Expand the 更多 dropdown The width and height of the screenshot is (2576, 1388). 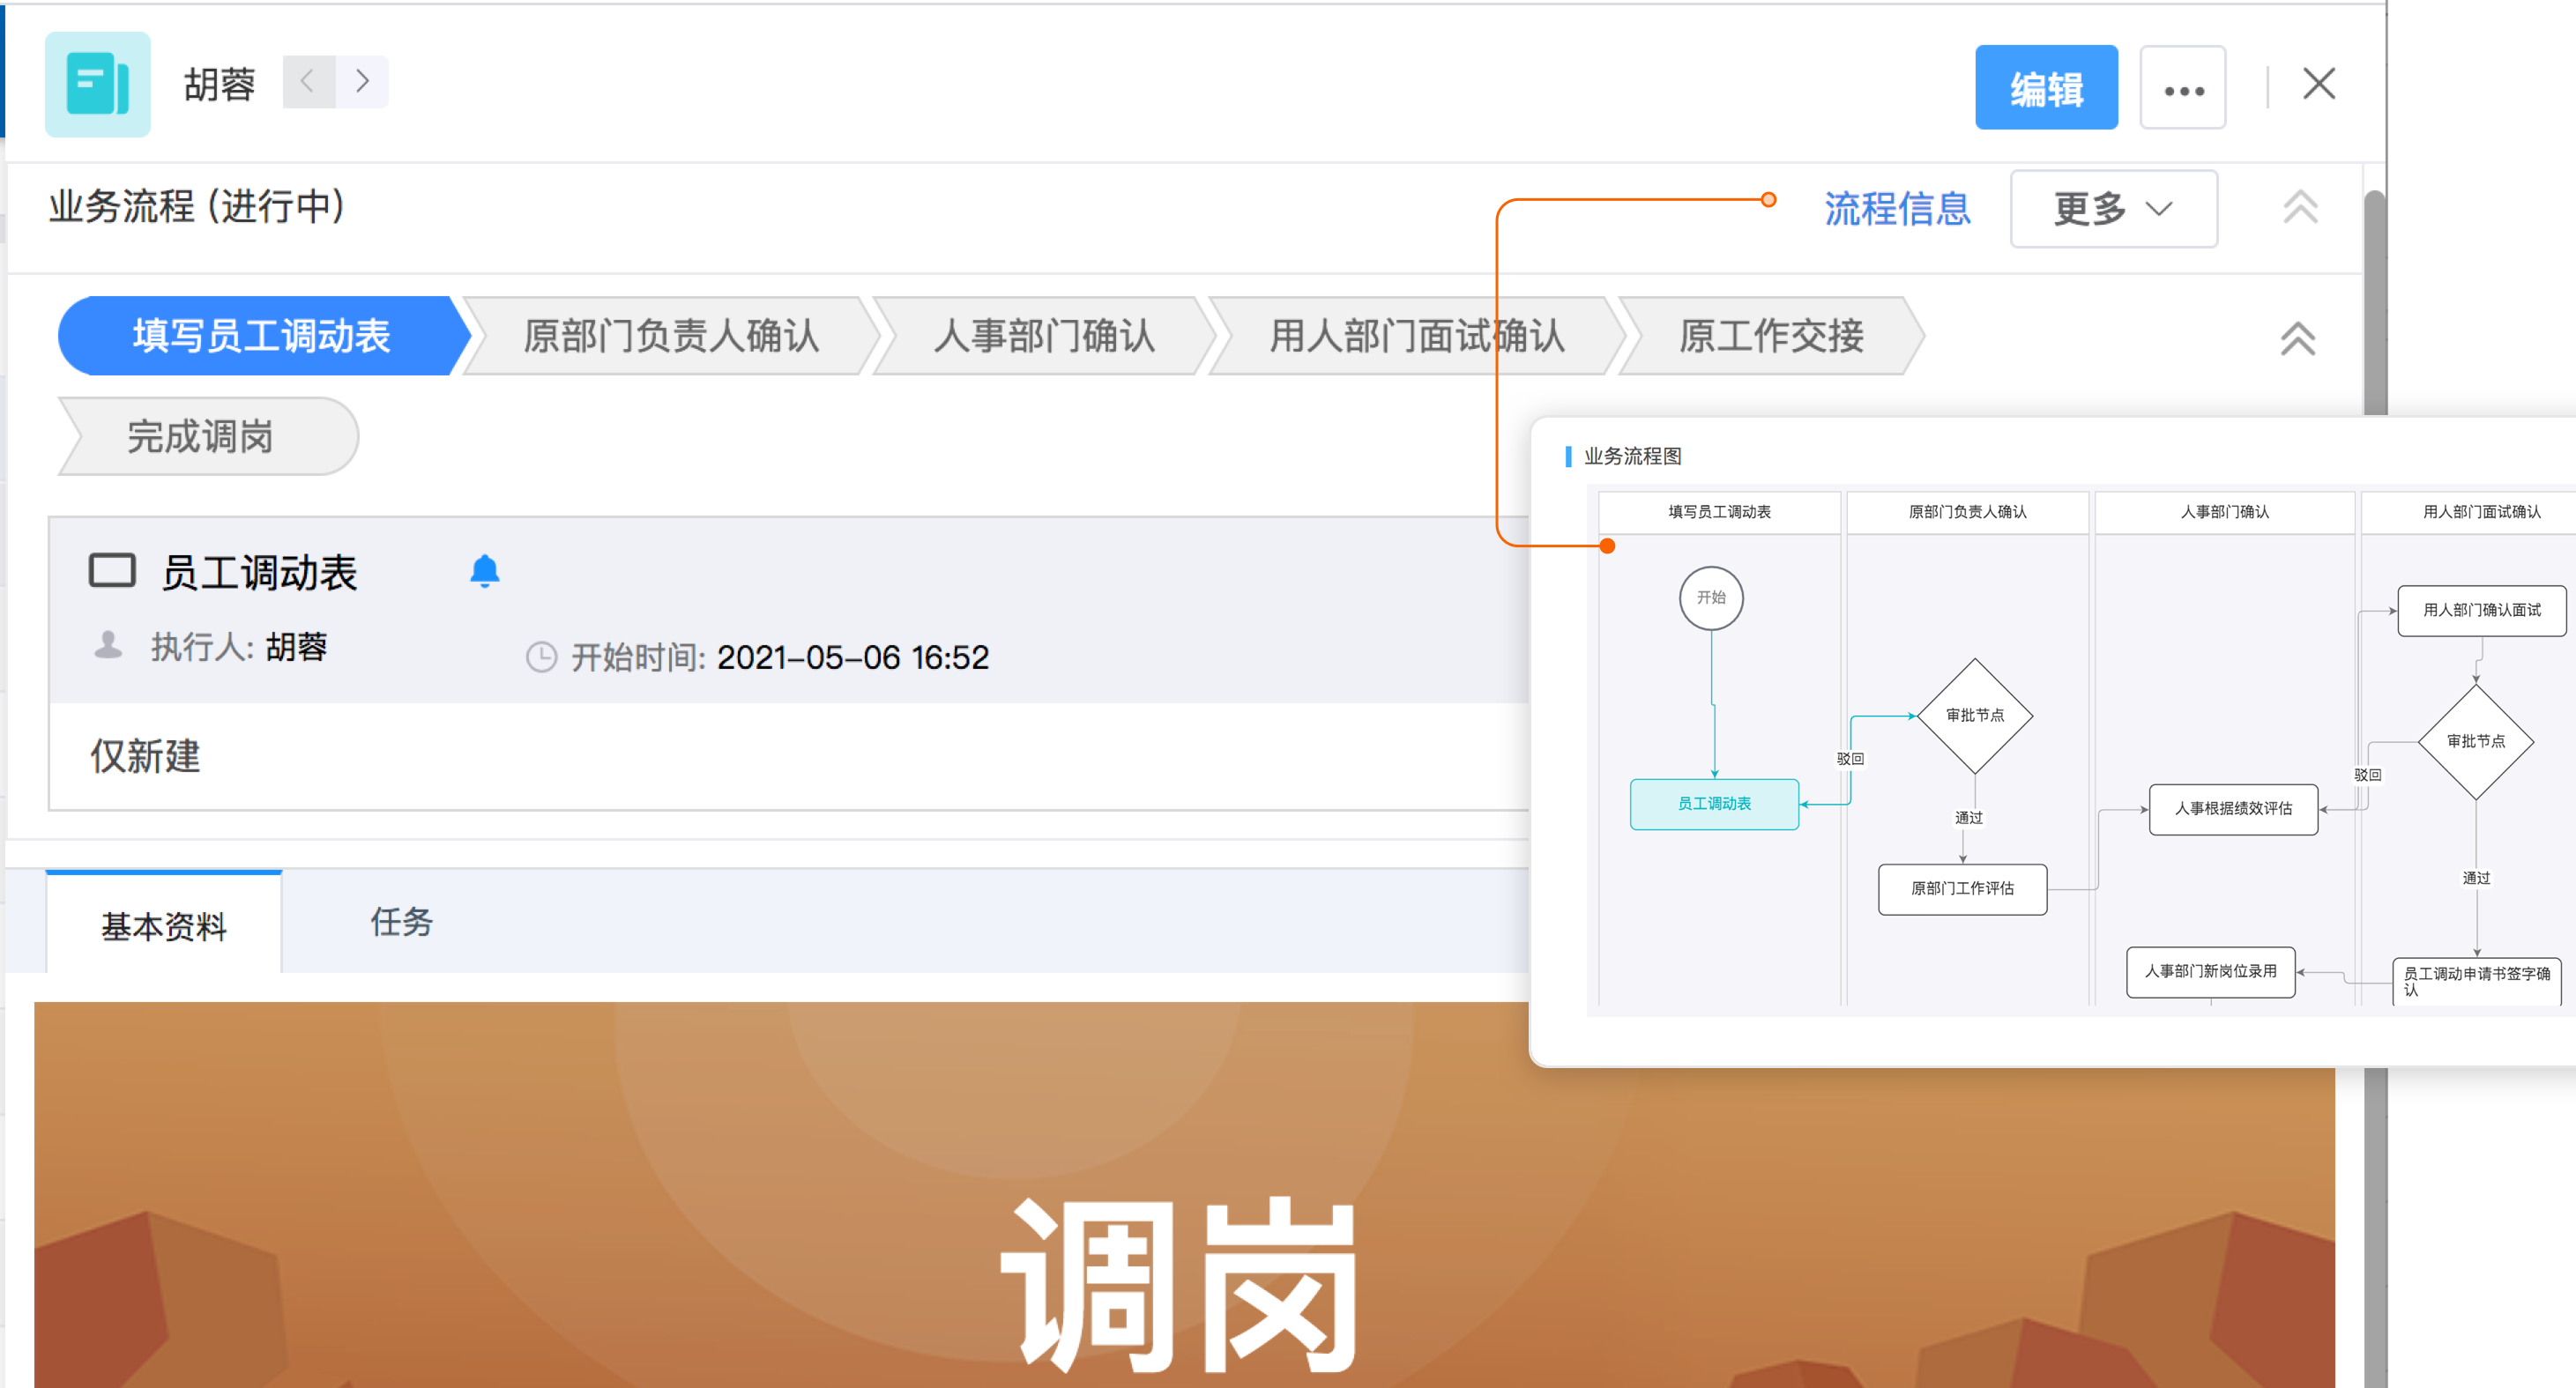pos(2113,209)
